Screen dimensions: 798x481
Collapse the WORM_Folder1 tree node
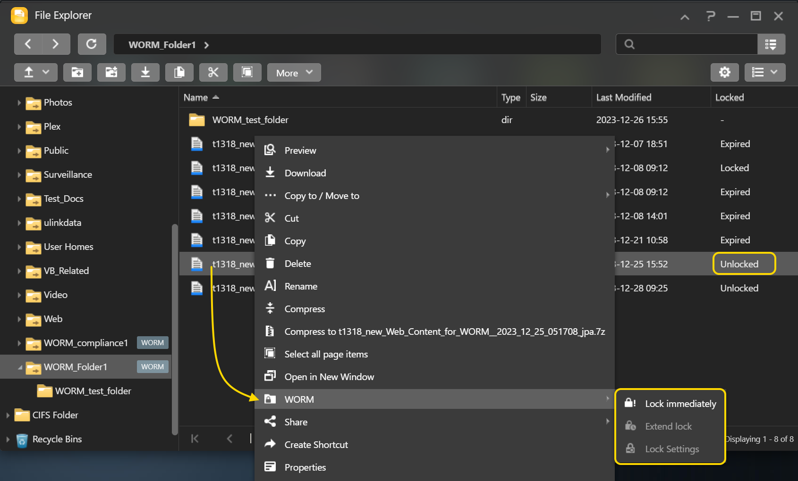point(19,367)
